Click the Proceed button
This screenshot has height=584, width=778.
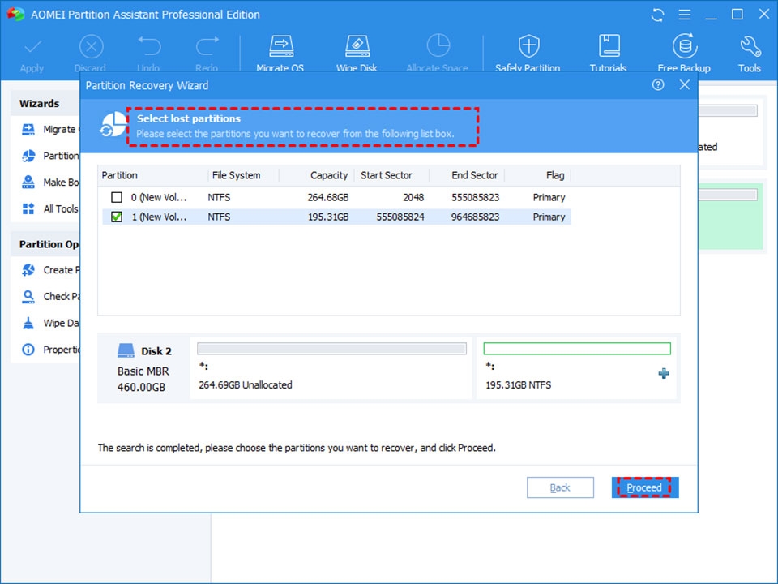643,487
